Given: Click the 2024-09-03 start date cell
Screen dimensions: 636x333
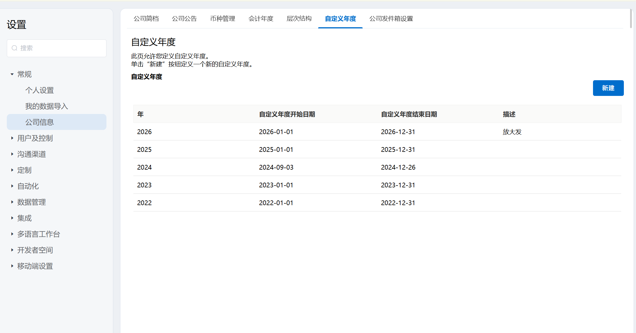Looking at the screenshot, I should (276, 167).
